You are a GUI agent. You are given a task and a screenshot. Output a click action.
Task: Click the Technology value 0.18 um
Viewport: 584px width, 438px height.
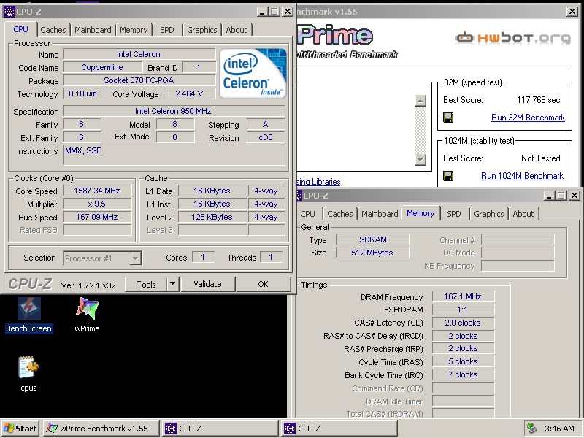point(82,93)
